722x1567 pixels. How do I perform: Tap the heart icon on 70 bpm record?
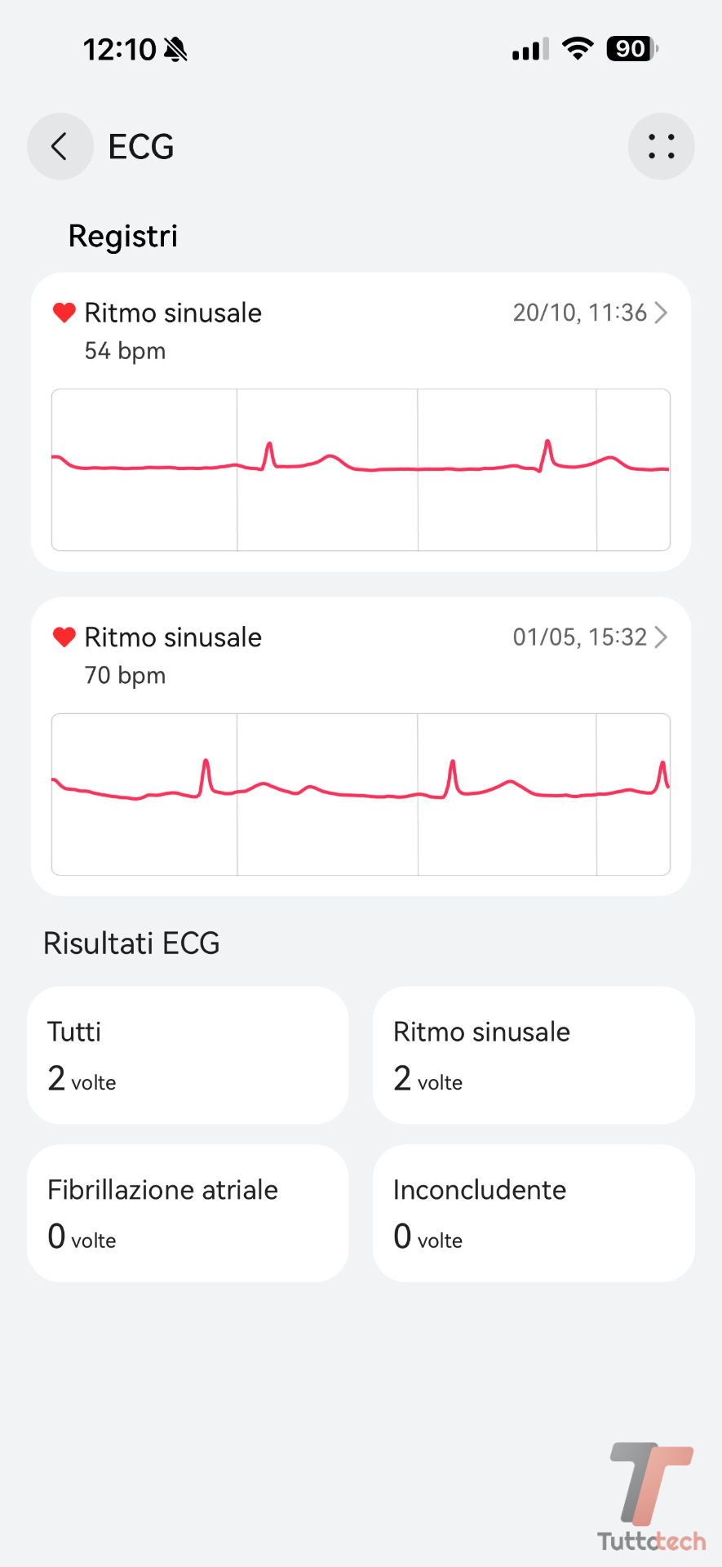pos(64,637)
